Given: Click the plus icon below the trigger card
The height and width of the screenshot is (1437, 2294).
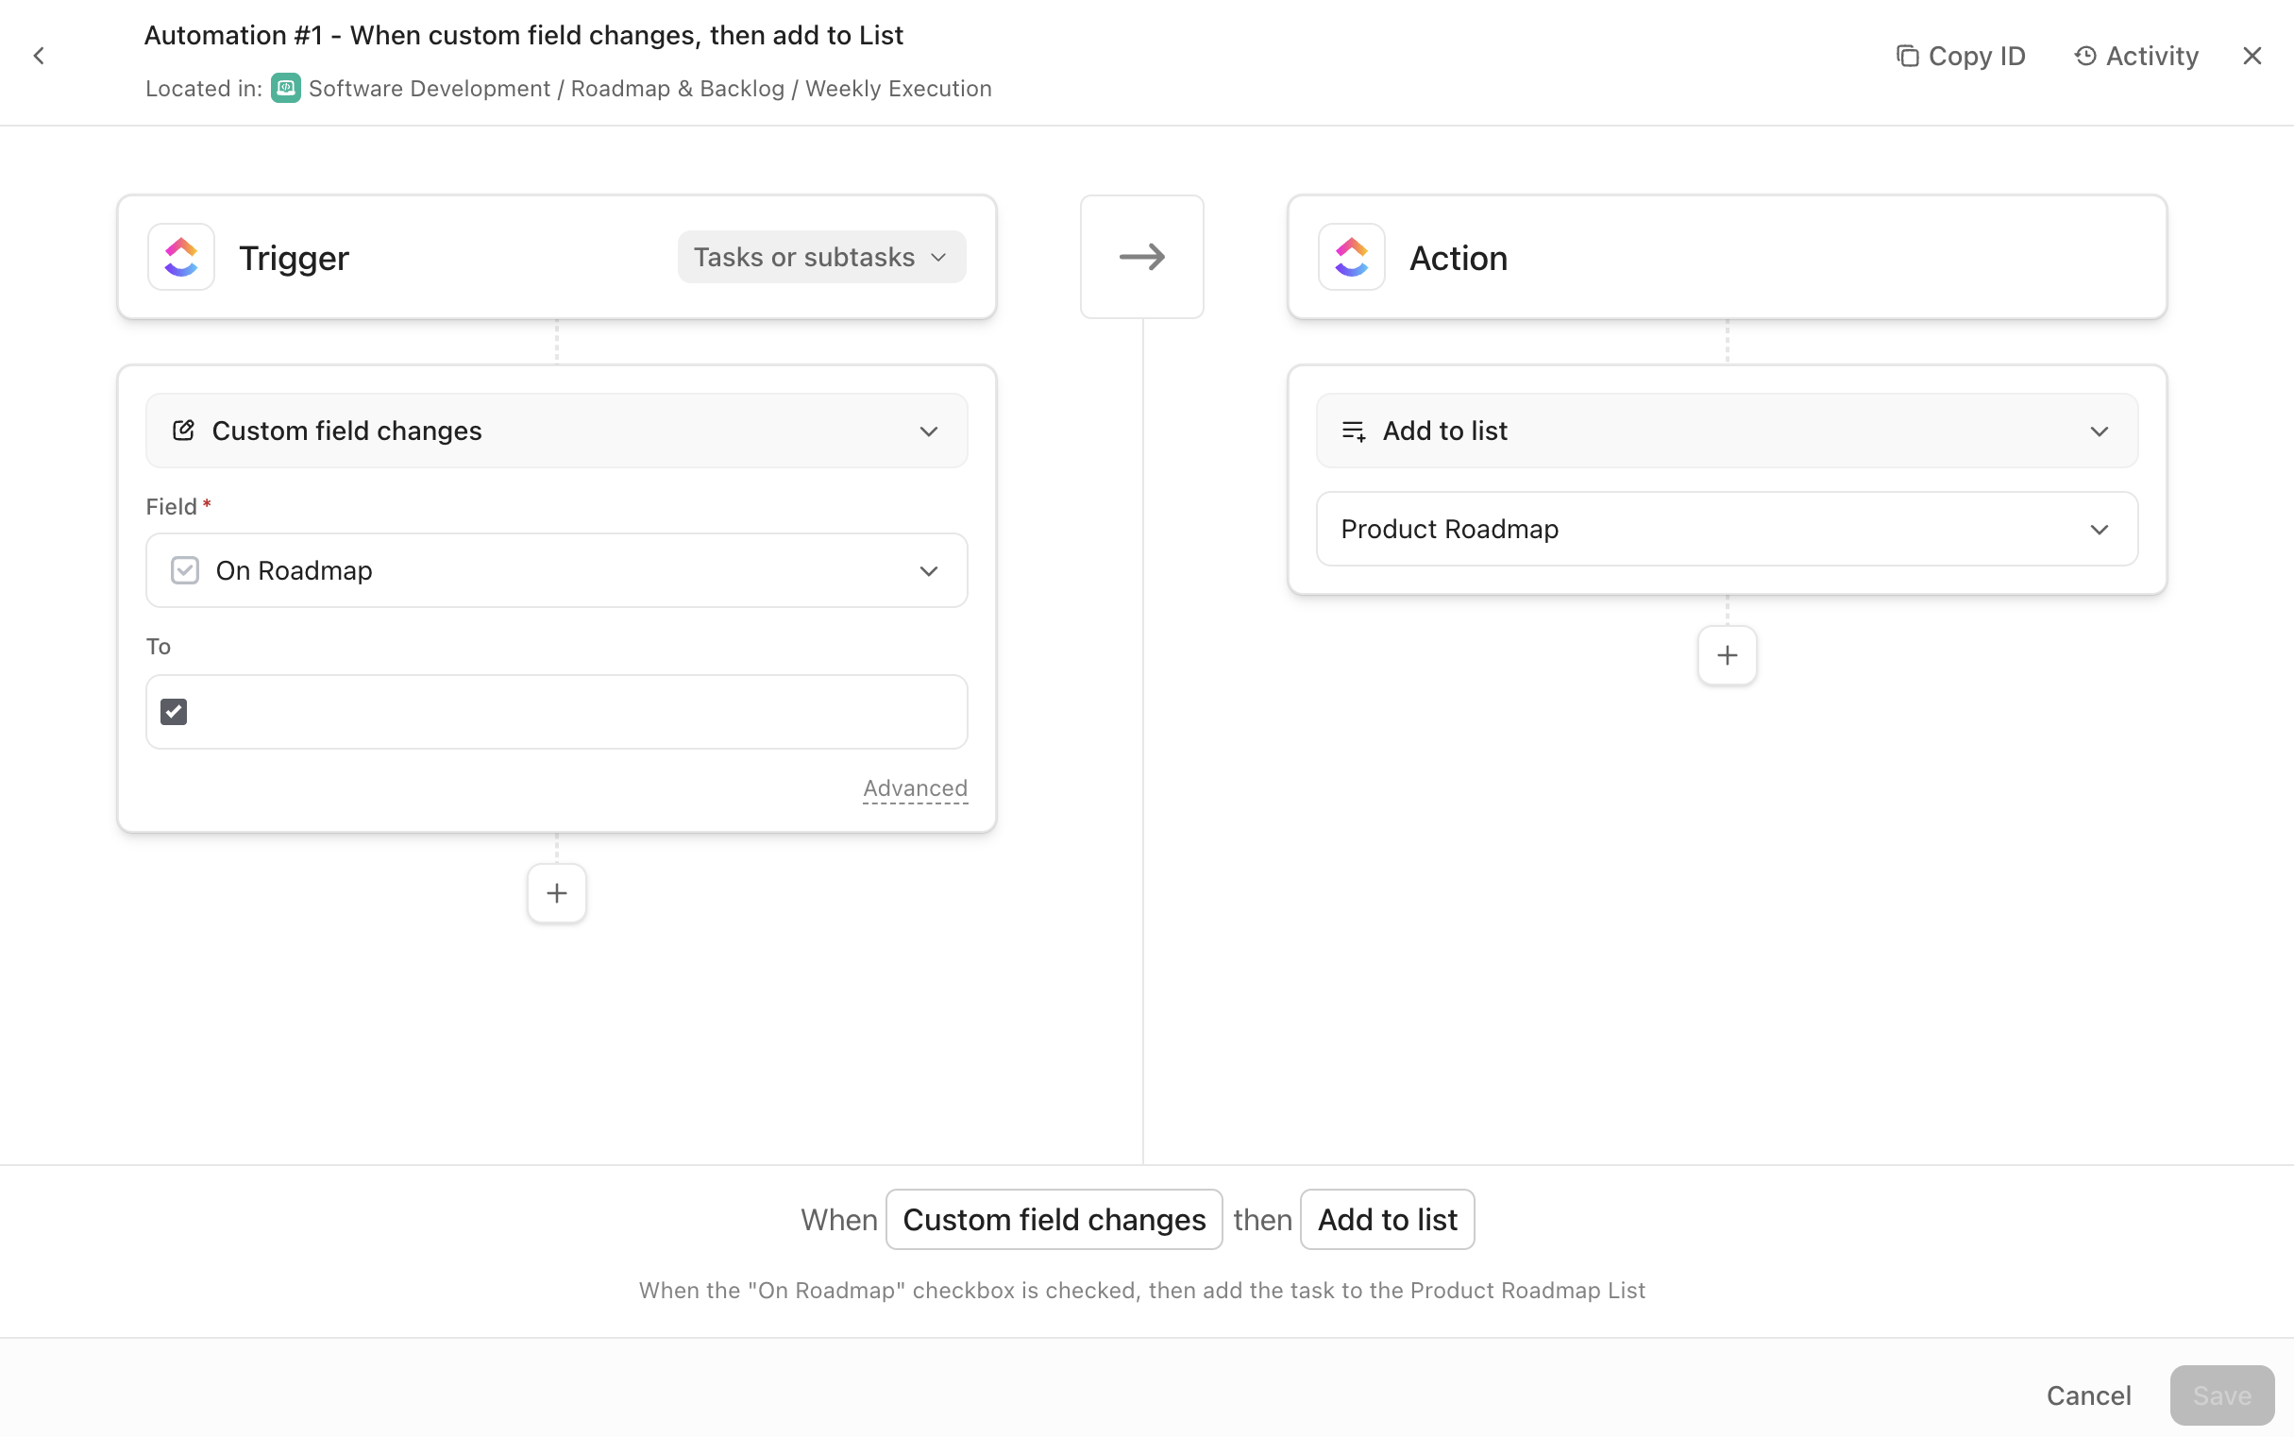Looking at the screenshot, I should pos(557,893).
